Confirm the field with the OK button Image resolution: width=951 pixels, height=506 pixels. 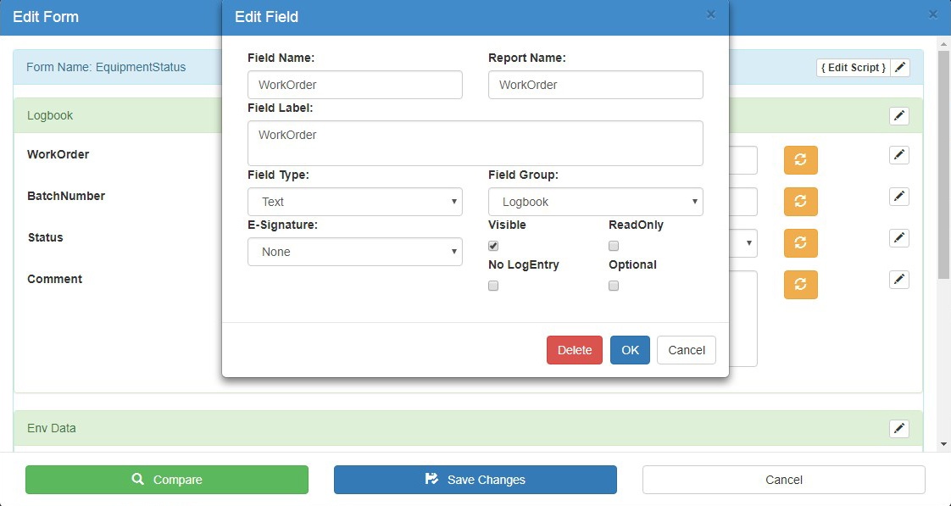(630, 350)
